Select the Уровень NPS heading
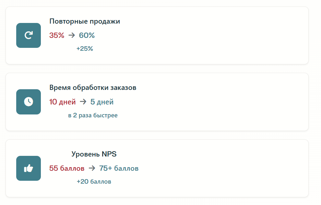The height and width of the screenshot is (205, 321). click(x=94, y=154)
